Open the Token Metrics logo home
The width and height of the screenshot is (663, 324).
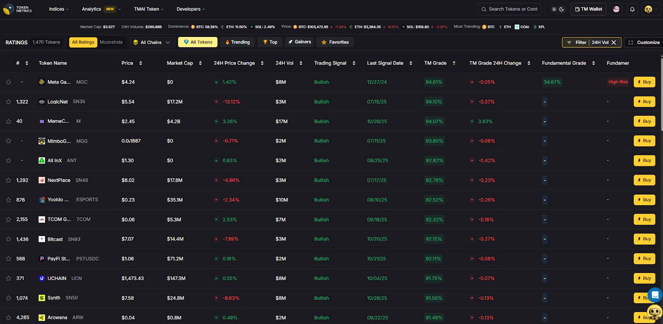point(17,9)
